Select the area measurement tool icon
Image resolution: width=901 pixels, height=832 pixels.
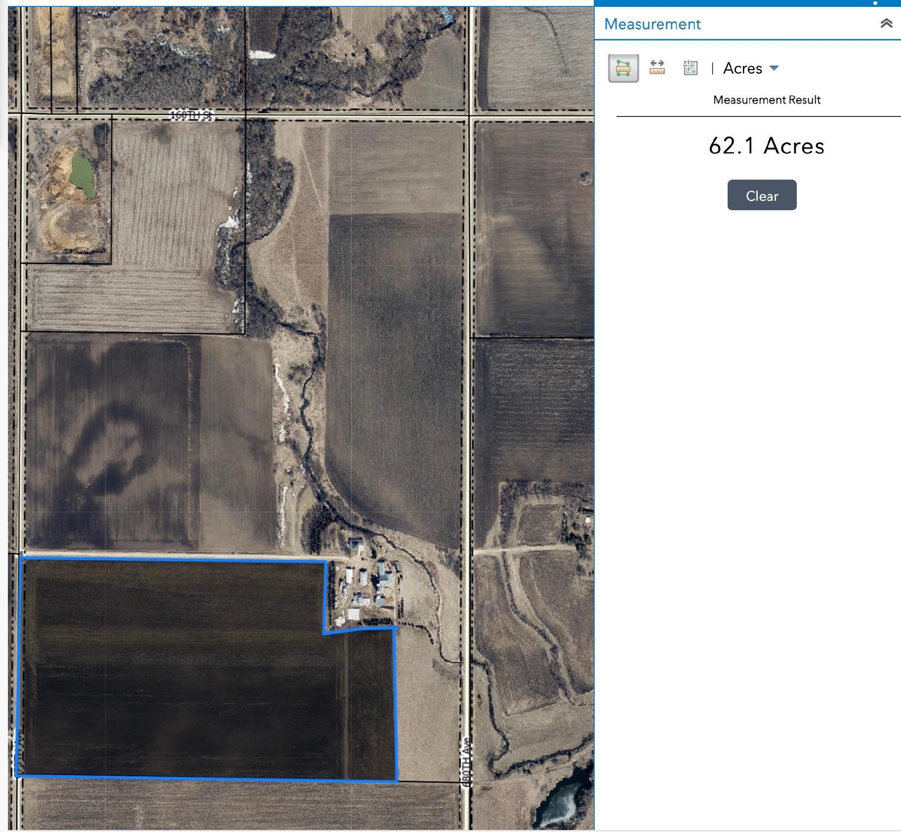point(623,68)
